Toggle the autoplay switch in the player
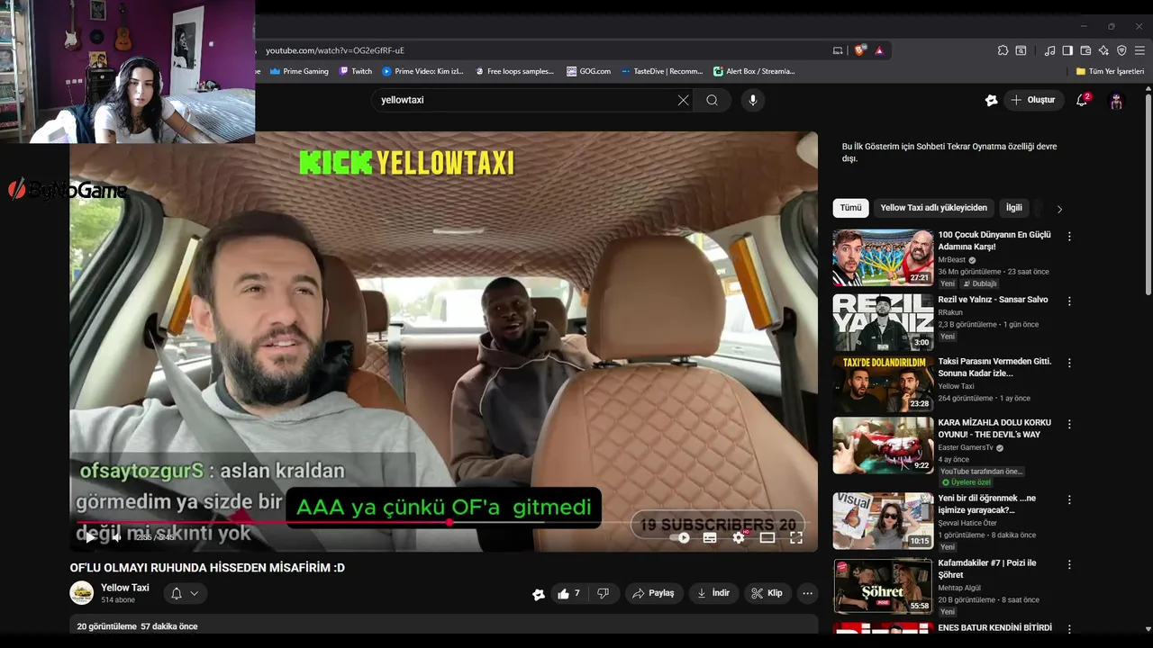The height and width of the screenshot is (648, 1153). coord(681,537)
